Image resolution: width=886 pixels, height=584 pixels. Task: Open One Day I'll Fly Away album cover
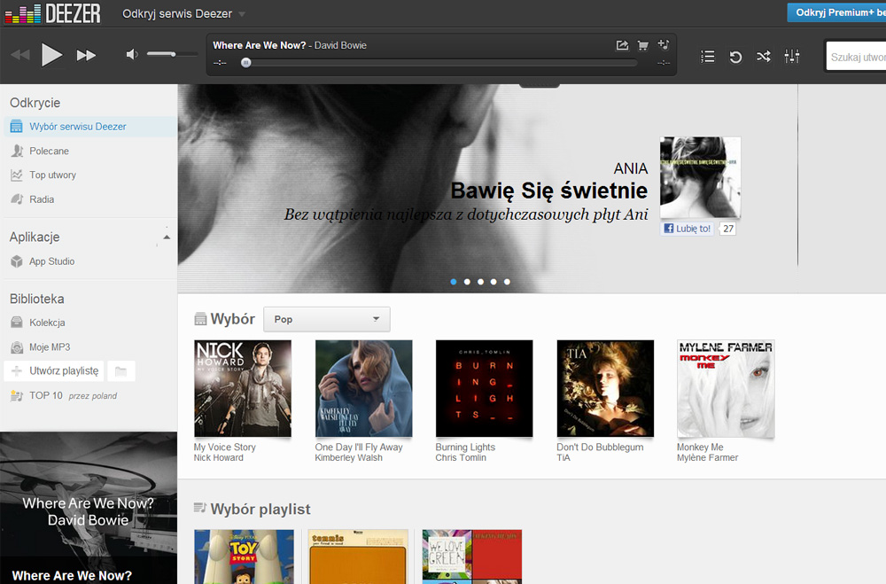[364, 388]
